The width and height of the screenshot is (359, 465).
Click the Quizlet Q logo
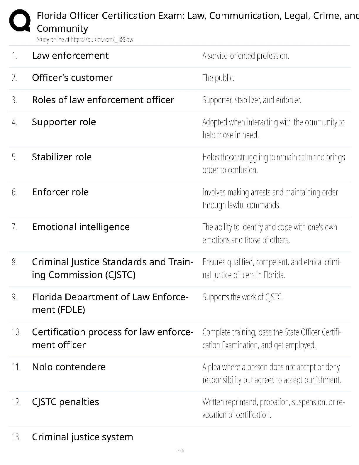20,20
